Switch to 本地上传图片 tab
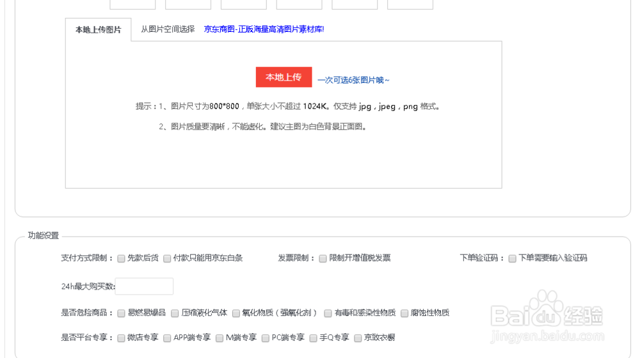Viewport: 640px width, 358px height. click(x=99, y=29)
